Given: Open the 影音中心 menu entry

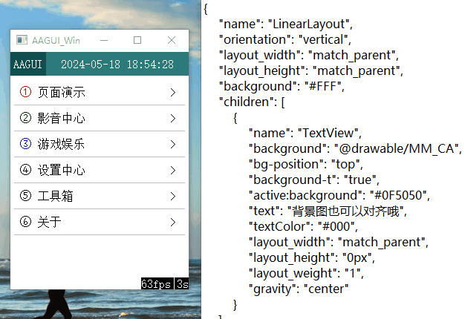Looking at the screenshot, I should point(100,118).
